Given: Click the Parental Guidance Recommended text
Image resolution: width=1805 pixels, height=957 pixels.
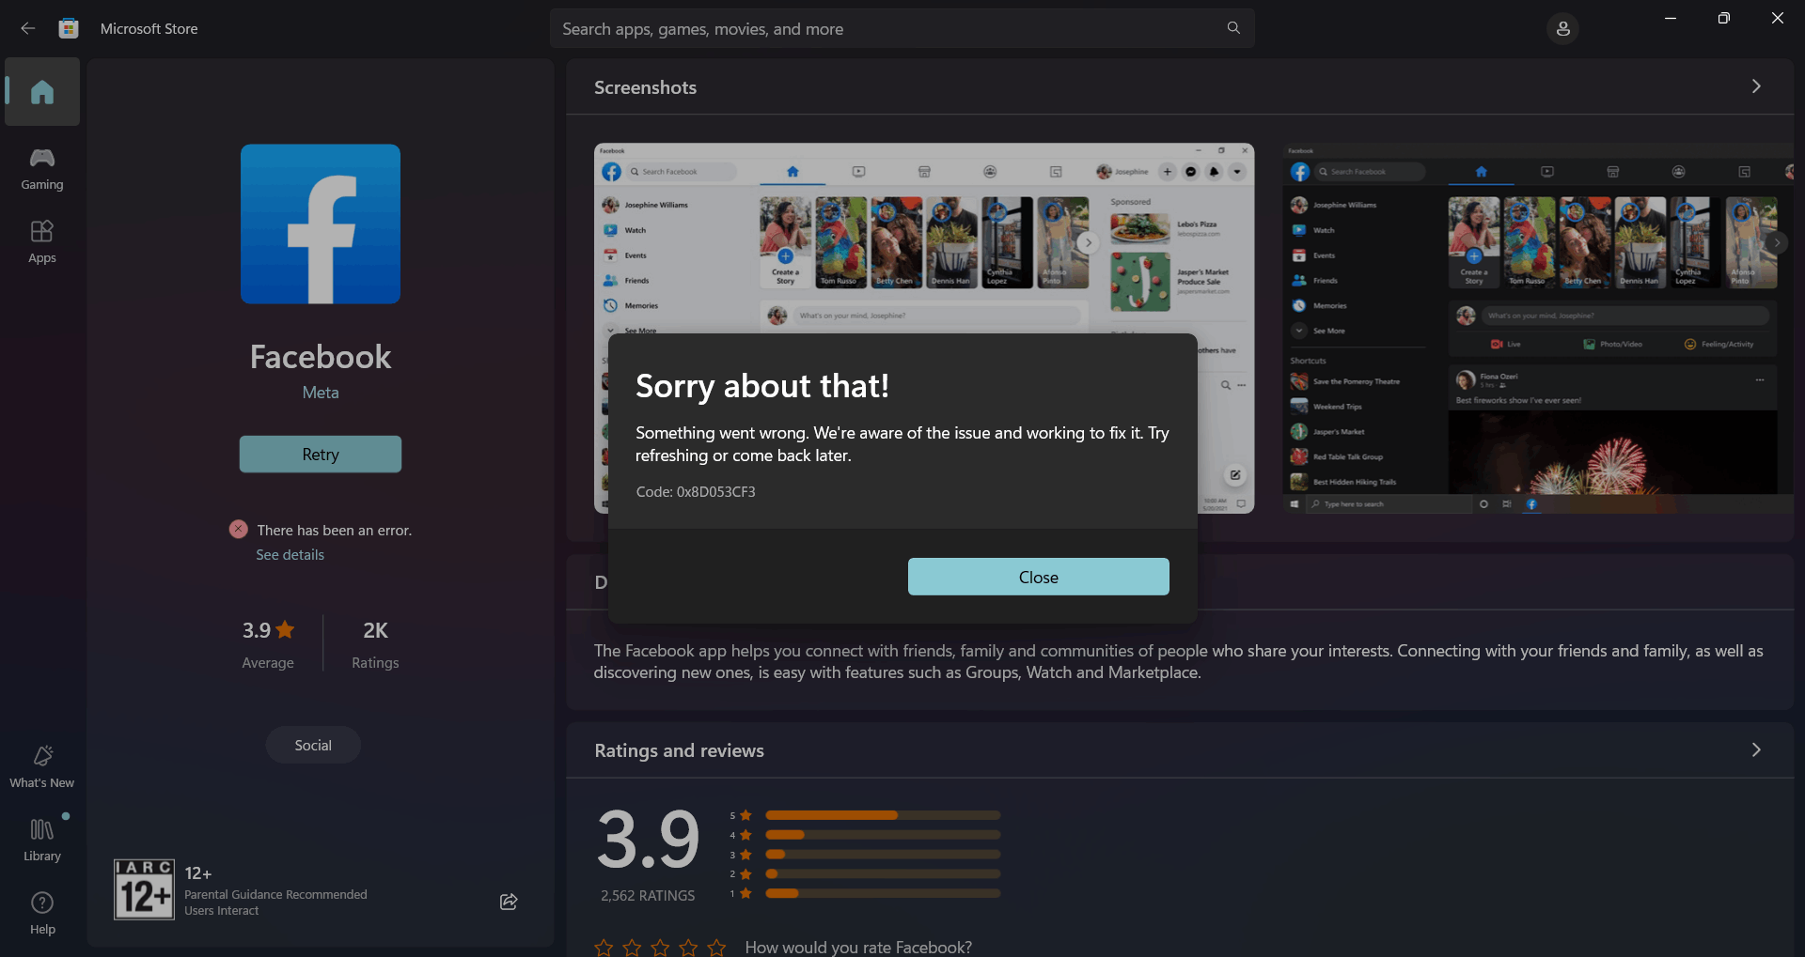Looking at the screenshot, I should pos(275,895).
